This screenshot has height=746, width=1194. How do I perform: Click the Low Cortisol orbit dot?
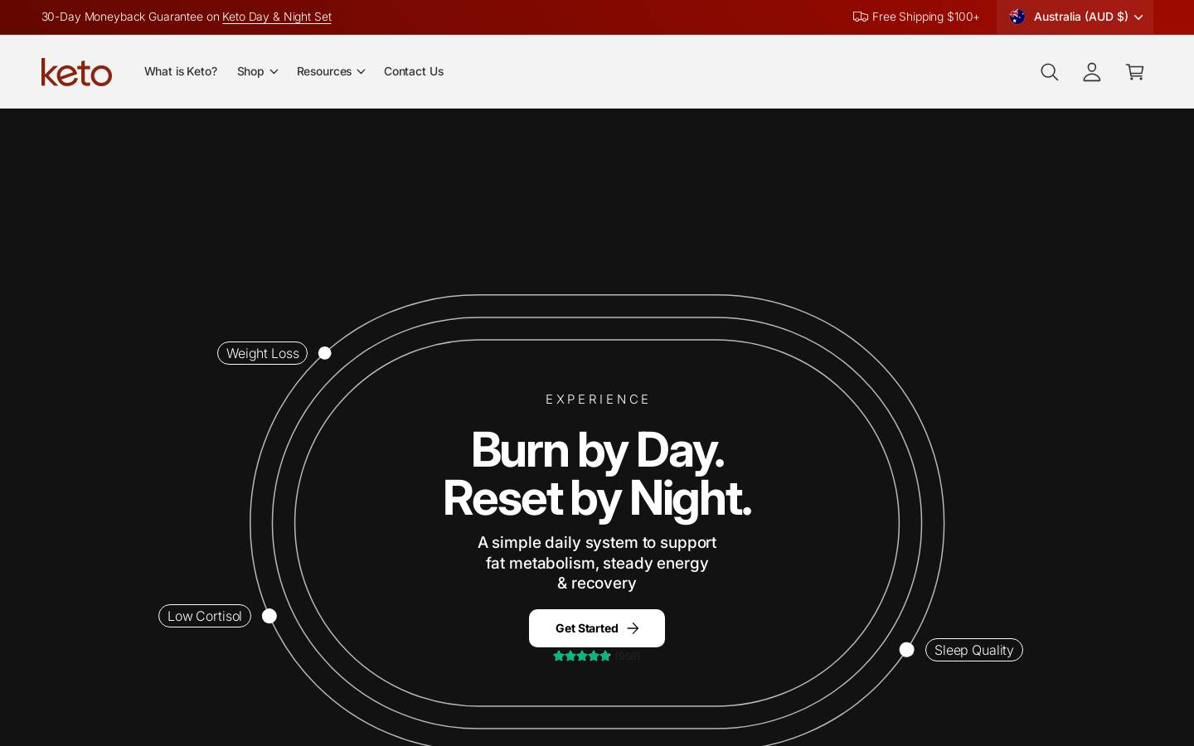[269, 616]
